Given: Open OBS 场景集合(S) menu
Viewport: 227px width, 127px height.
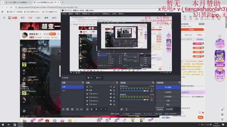Looking at the screenshot, I should click(106, 14).
